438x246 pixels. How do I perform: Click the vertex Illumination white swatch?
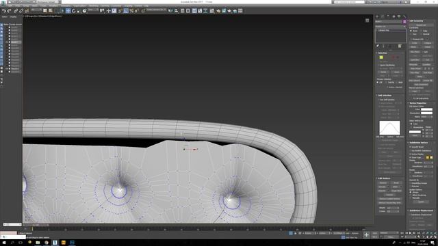click(426, 113)
